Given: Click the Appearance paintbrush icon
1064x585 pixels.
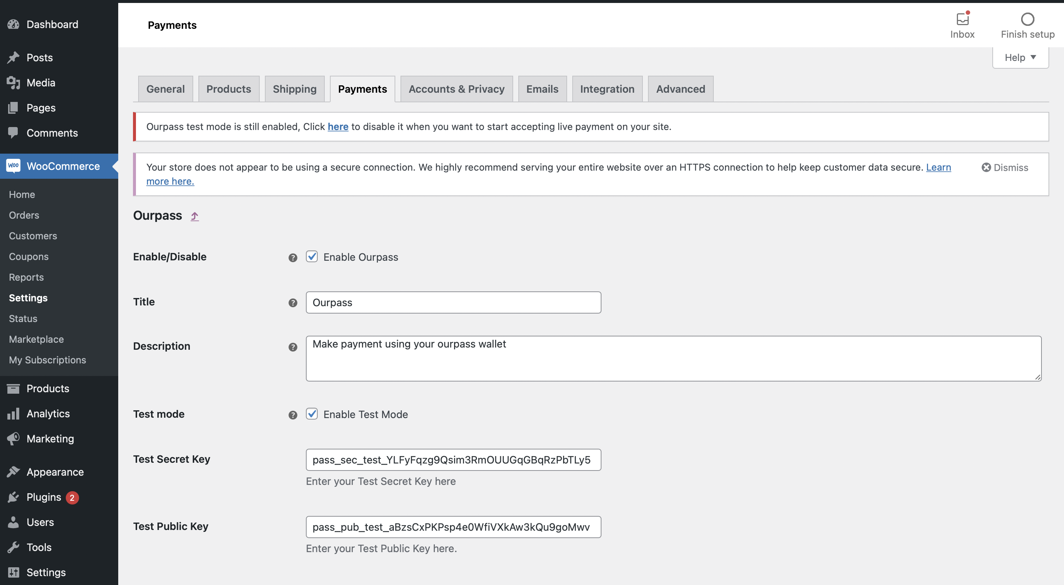Looking at the screenshot, I should coord(13,472).
